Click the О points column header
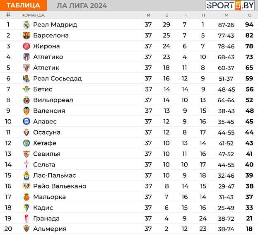The image size is (258, 234). coord(249,15)
